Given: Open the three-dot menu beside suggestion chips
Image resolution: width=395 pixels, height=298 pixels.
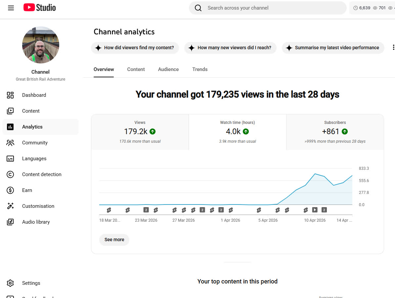Looking at the screenshot, I should pyautogui.click(x=393, y=47).
